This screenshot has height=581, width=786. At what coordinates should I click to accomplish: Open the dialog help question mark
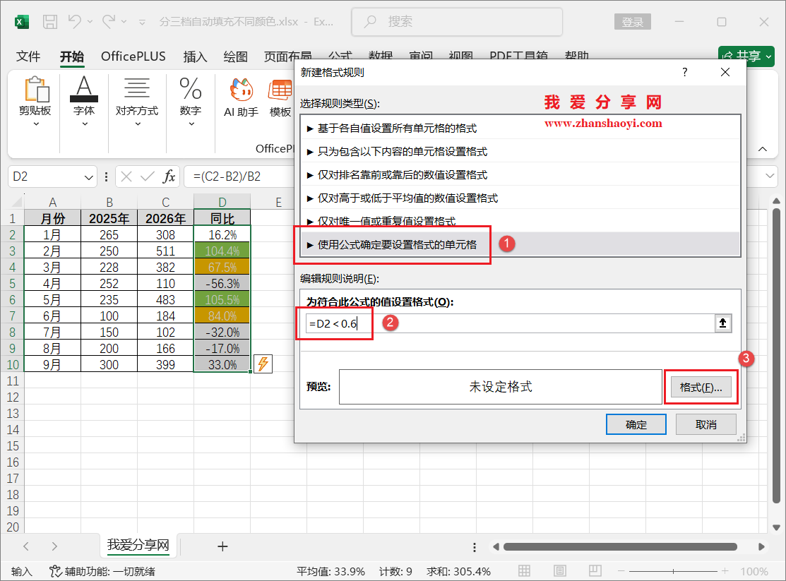pyautogui.click(x=685, y=72)
